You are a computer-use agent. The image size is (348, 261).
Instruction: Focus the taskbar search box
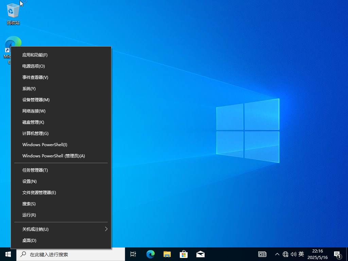[x=71, y=254]
